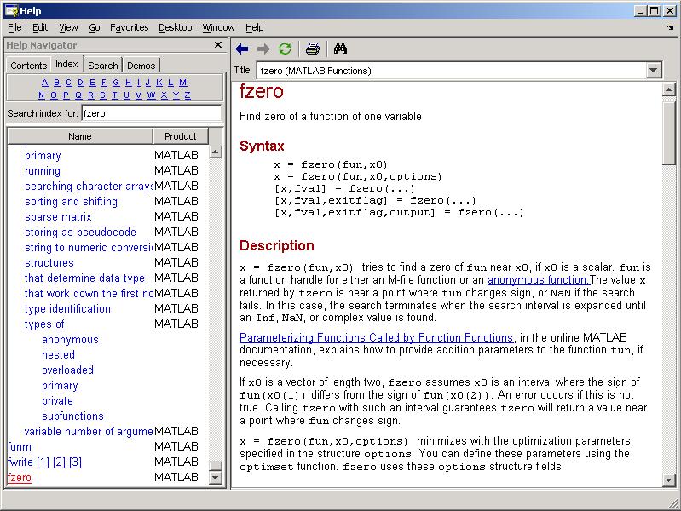Viewport: 681px width, 511px height.
Task: Open the 'running' index entry
Action: [43, 170]
